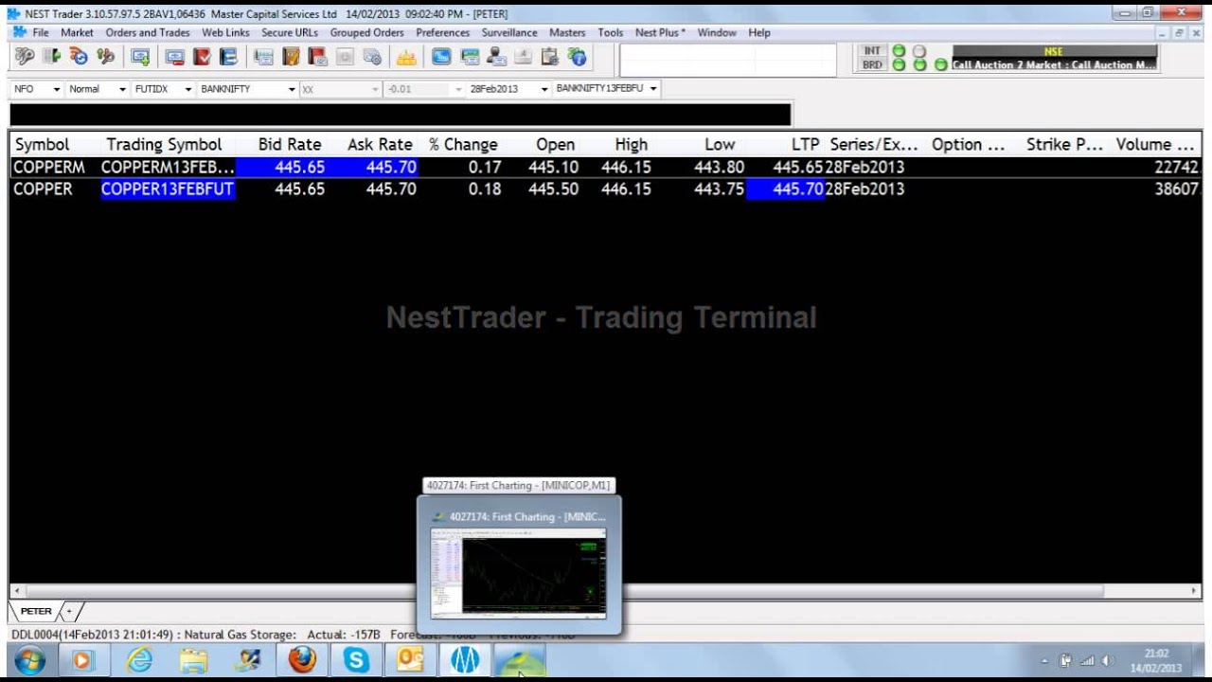Viewport: 1212px width, 682px height.
Task: Open the blue book with E icon
Action: (228, 57)
